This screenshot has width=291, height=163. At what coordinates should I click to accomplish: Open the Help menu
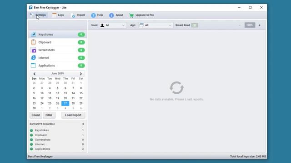point(97,15)
